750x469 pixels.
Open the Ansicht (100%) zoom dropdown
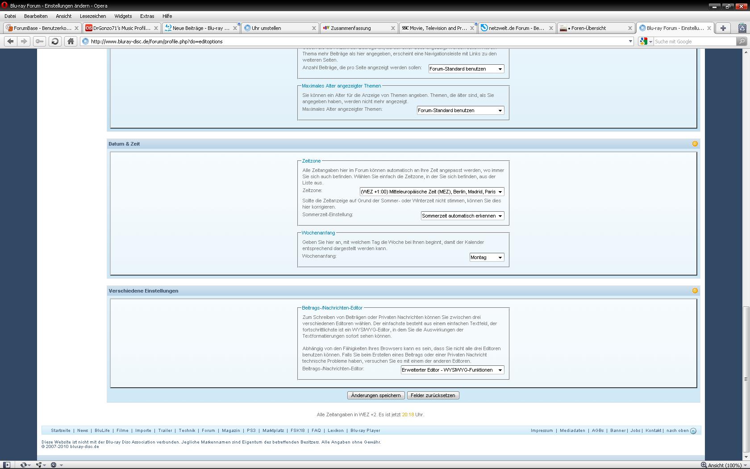(x=746, y=465)
